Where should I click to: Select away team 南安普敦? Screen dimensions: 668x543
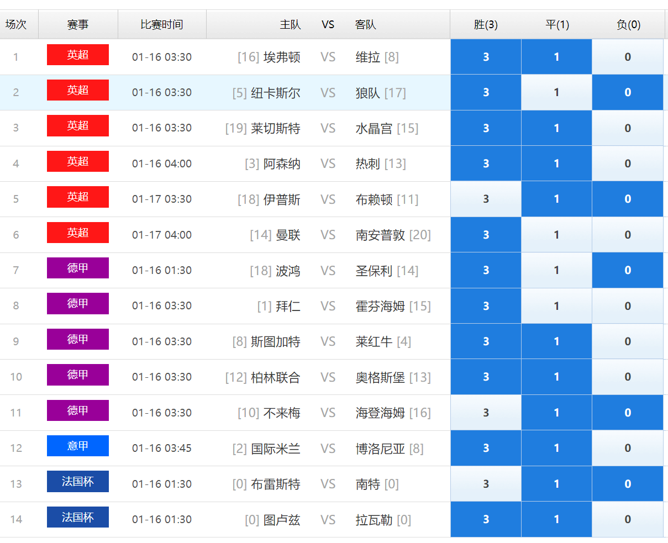380,235
